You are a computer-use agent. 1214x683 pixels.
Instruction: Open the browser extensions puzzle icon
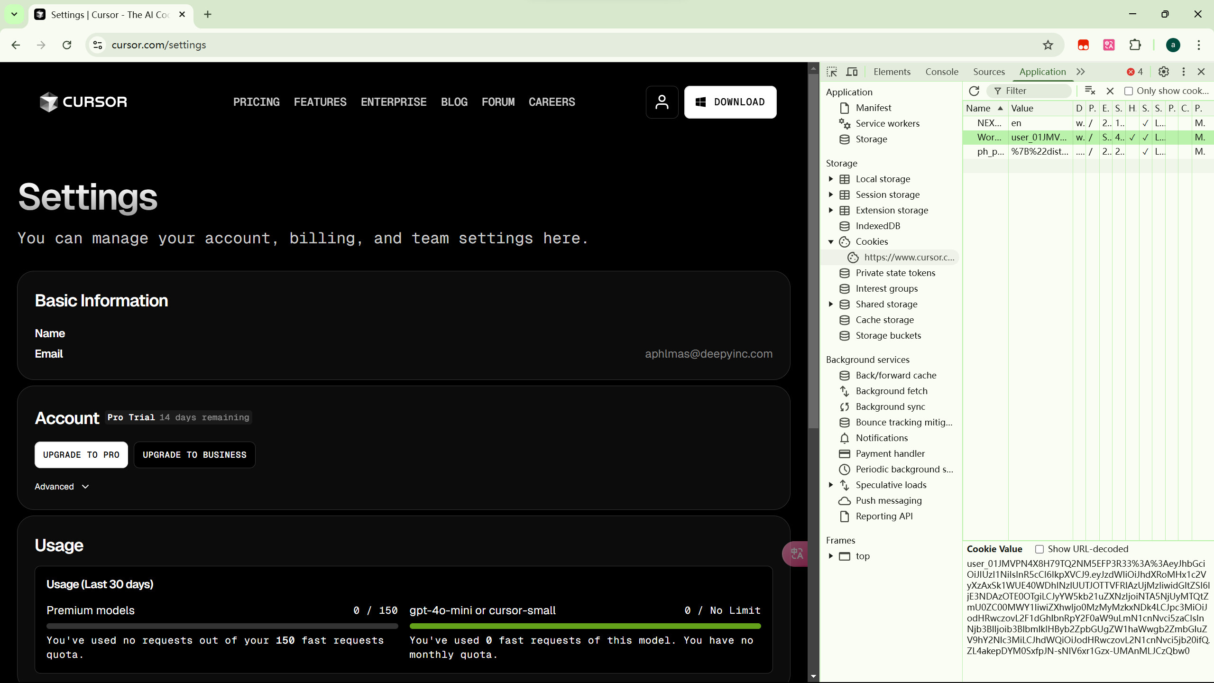coord(1135,45)
